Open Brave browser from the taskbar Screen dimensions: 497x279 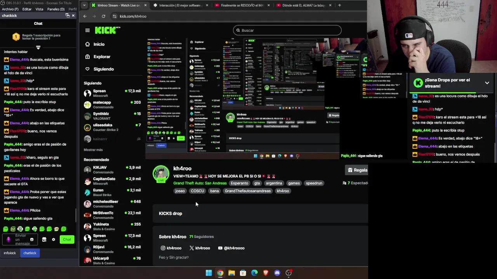click(266, 273)
